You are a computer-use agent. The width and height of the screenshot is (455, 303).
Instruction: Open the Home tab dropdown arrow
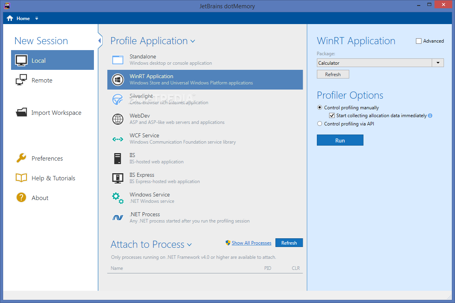pyautogui.click(x=37, y=18)
